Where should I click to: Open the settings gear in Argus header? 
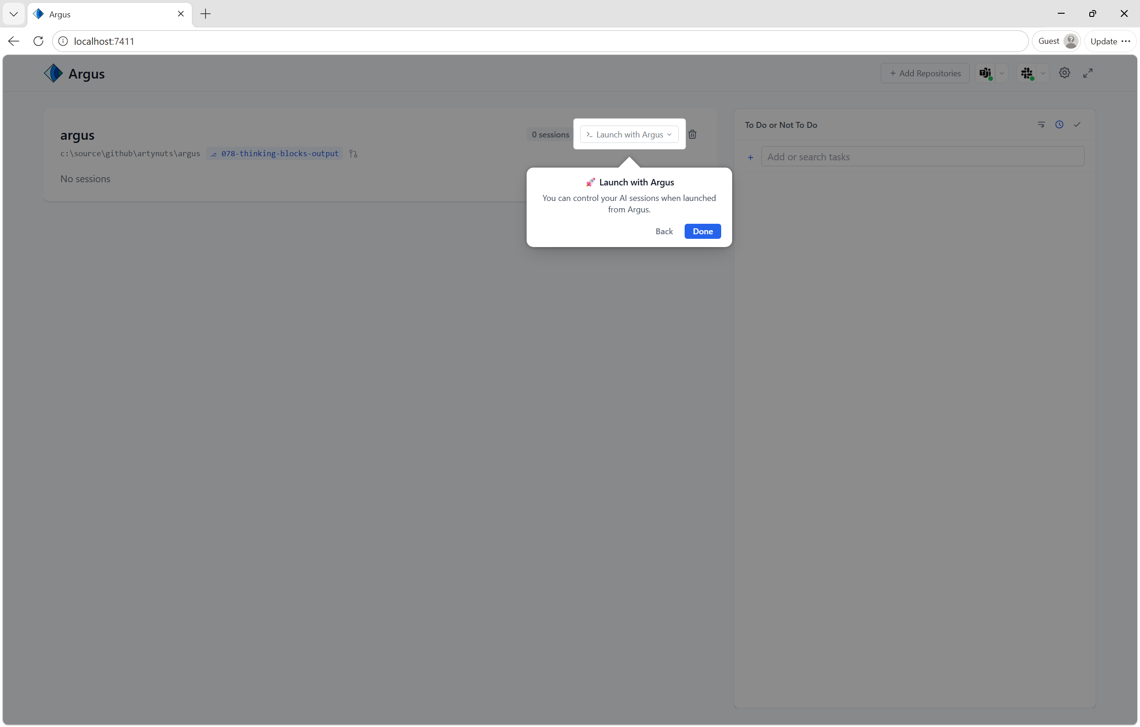tap(1065, 73)
